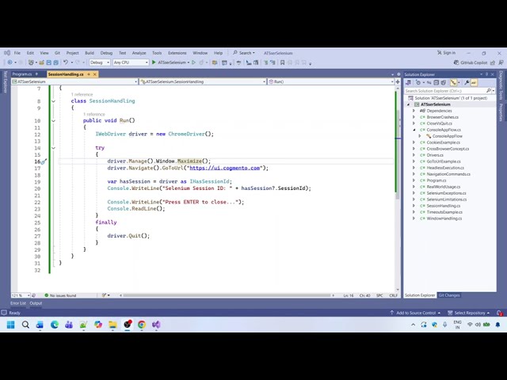Collapse the try block on line 14
Image resolution: width=507 pixels, height=380 pixels.
(53, 148)
